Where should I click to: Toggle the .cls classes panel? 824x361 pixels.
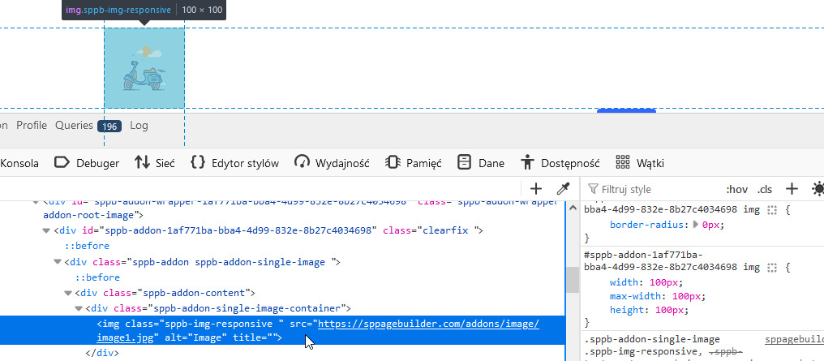pyautogui.click(x=764, y=189)
